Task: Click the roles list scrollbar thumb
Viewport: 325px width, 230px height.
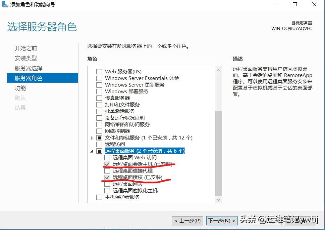Action: (218, 153)
